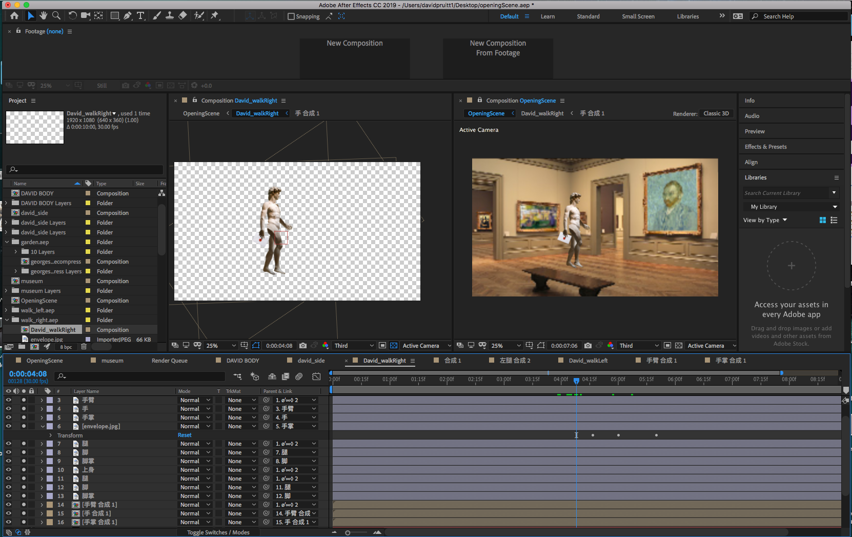
Task: Open the Renderer Classic 3D dropdown
Action: click(716, 113)
